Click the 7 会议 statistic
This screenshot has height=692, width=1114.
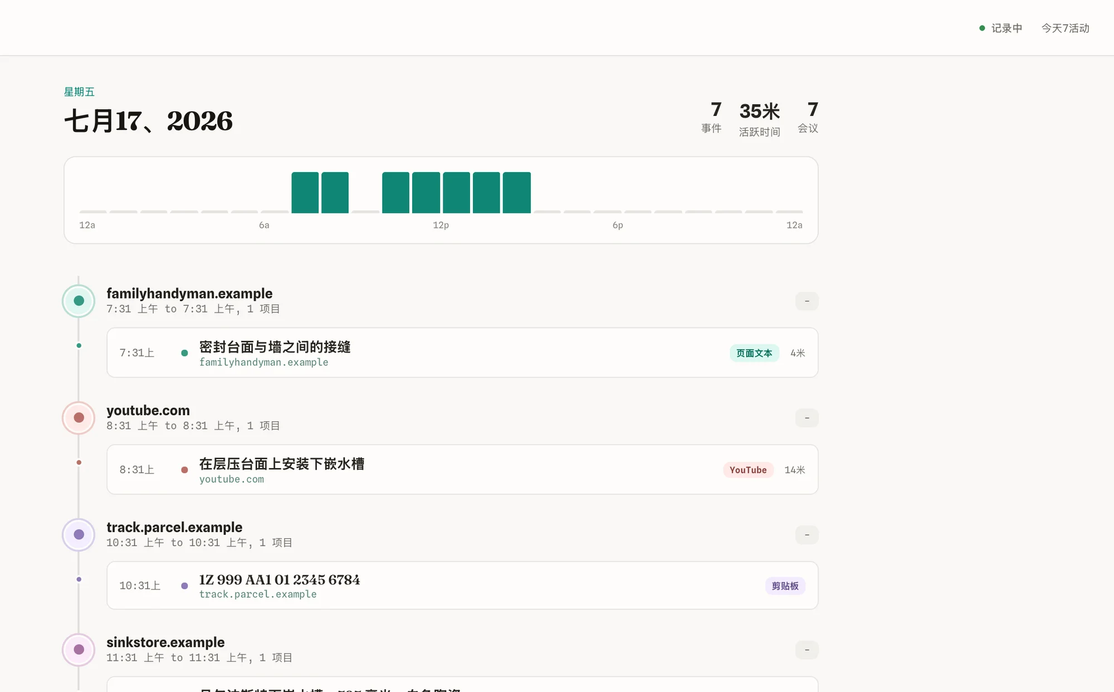pos(808,118)
